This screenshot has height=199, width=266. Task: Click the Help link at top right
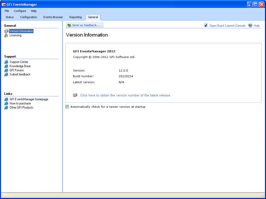pyautogui.click(x=256, y=26)
